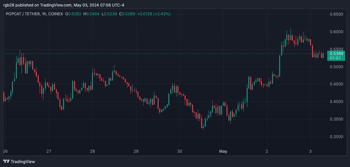Click the Close value C0.5389
The width and height of the screenshot is (350, 167).
point(127,14)
